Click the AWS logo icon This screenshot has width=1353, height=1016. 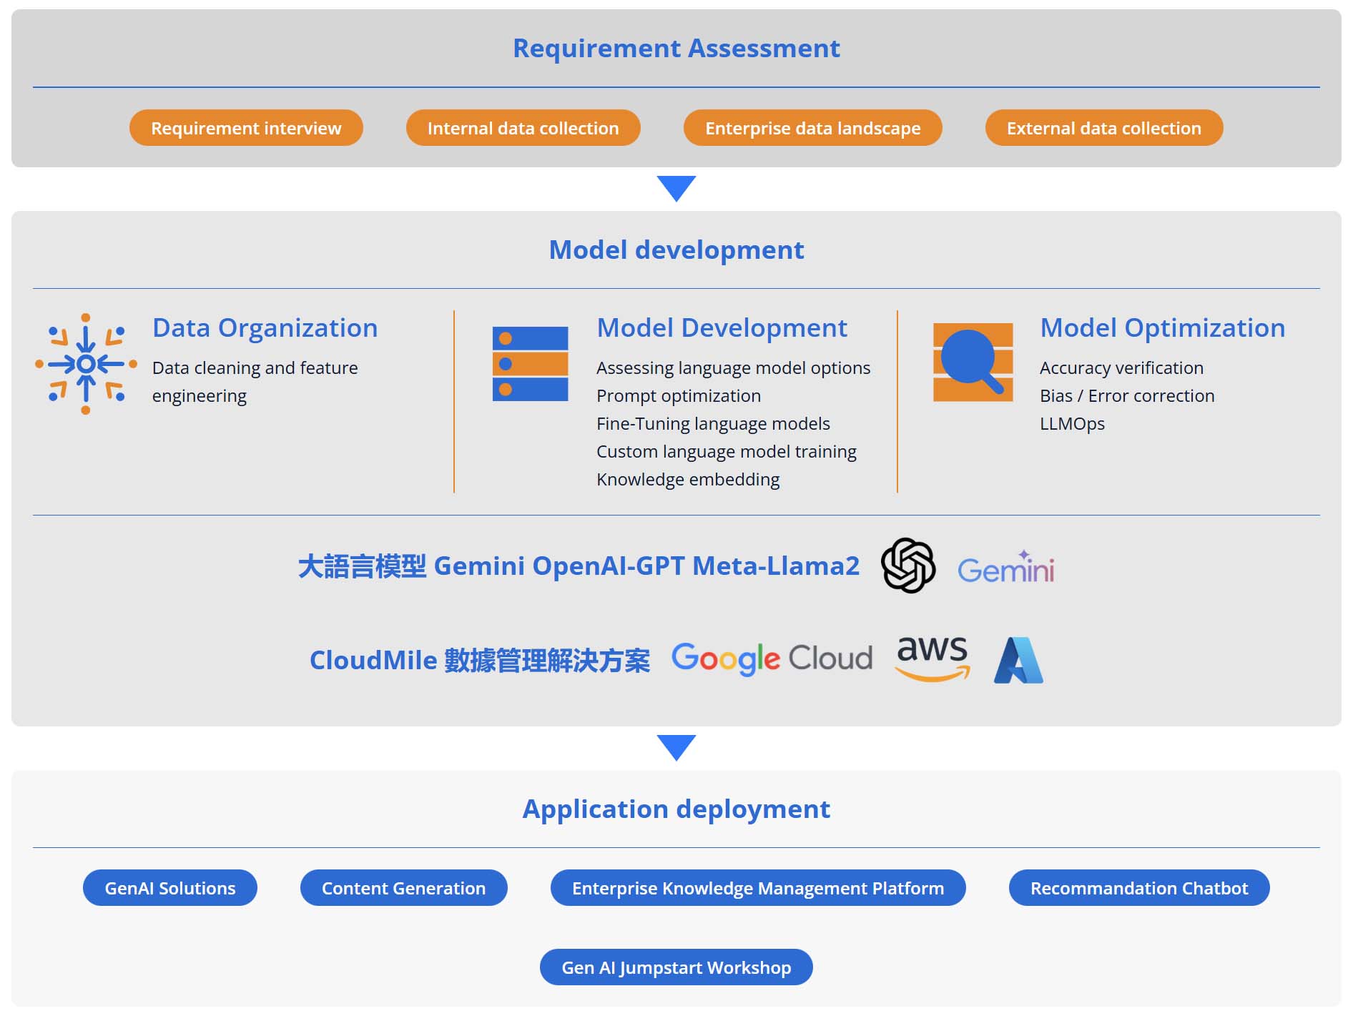[931, 657]
